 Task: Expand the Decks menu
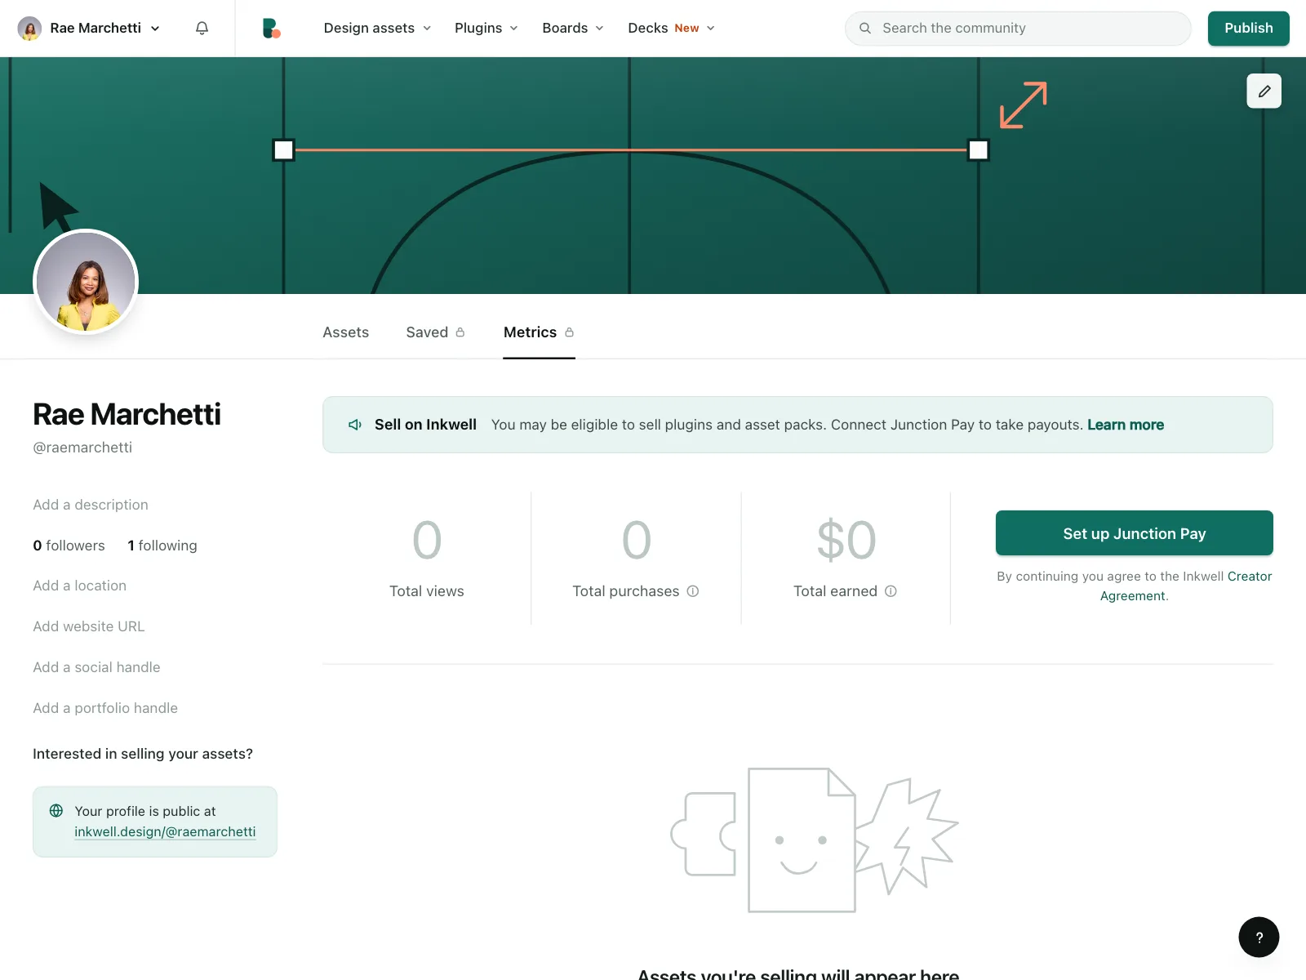[x=672, y=28]
